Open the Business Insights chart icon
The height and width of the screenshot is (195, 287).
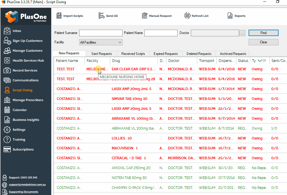click(7, 120)
